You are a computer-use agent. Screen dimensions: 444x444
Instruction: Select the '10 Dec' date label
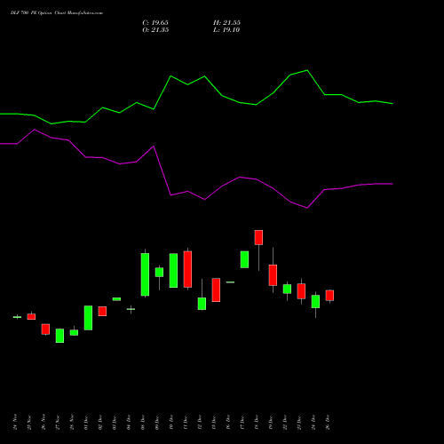click(171, 422)
